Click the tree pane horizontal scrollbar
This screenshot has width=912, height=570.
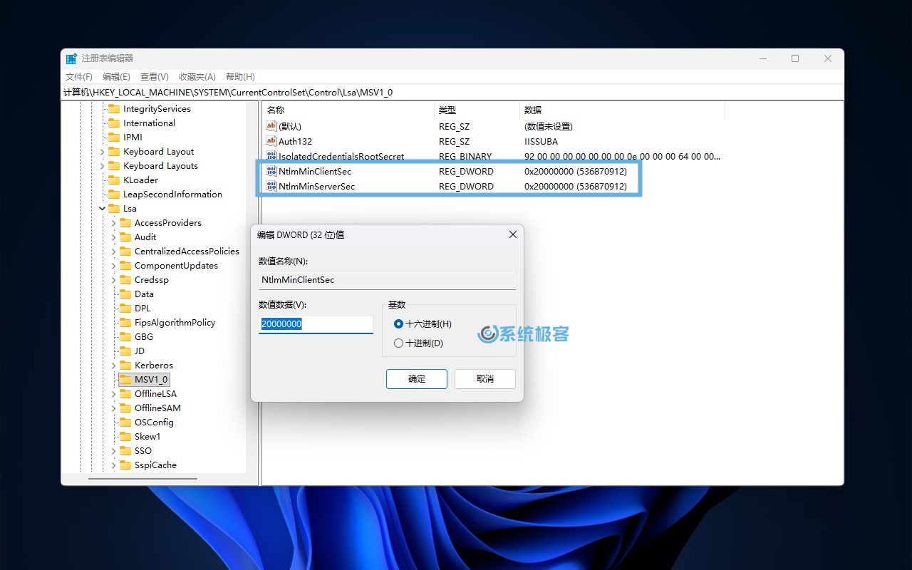pyautogui.click(x=142, y=478)
